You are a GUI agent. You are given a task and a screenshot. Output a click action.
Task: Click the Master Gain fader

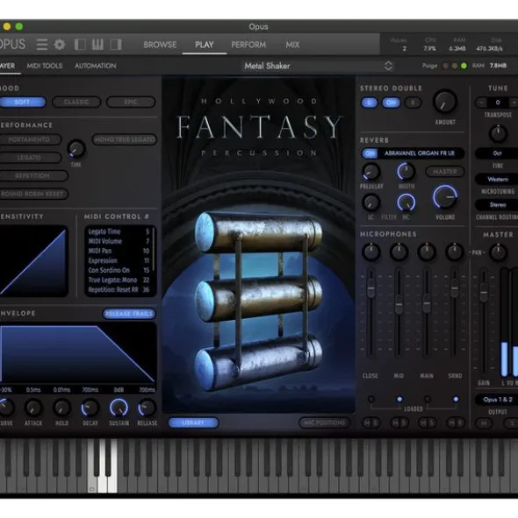[x=484, y=292]
